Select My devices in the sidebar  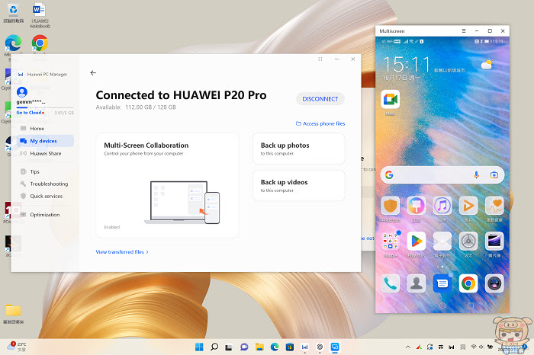point(43,141)
